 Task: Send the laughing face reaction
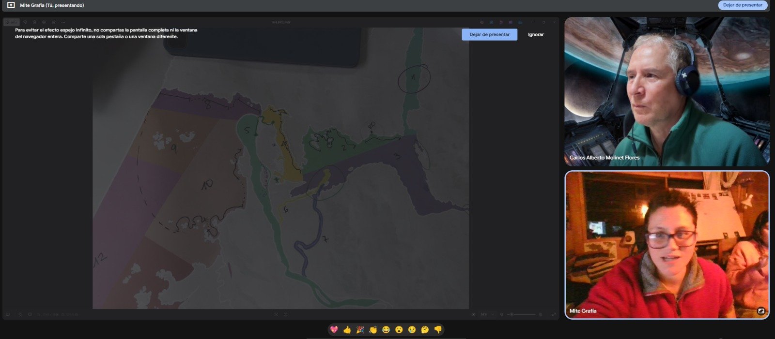386,330
